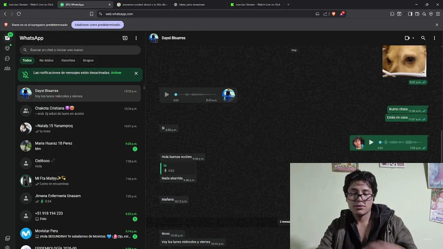Seek in the 8:43 a.m. voice message waveform
Screen dimensions: 443x249
click(196, 94)
